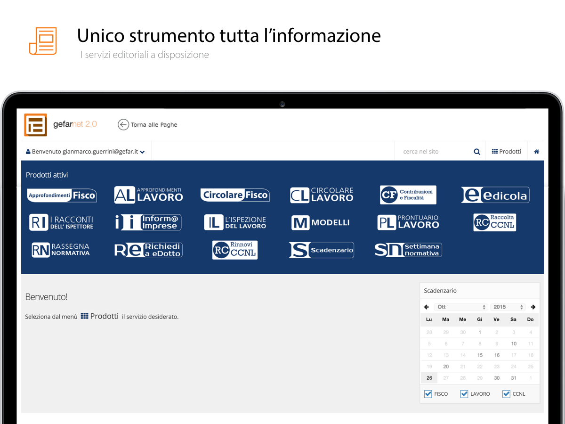Go to next month in calendar
This screenshot has width=565, height=424.
tap(533, 307)
